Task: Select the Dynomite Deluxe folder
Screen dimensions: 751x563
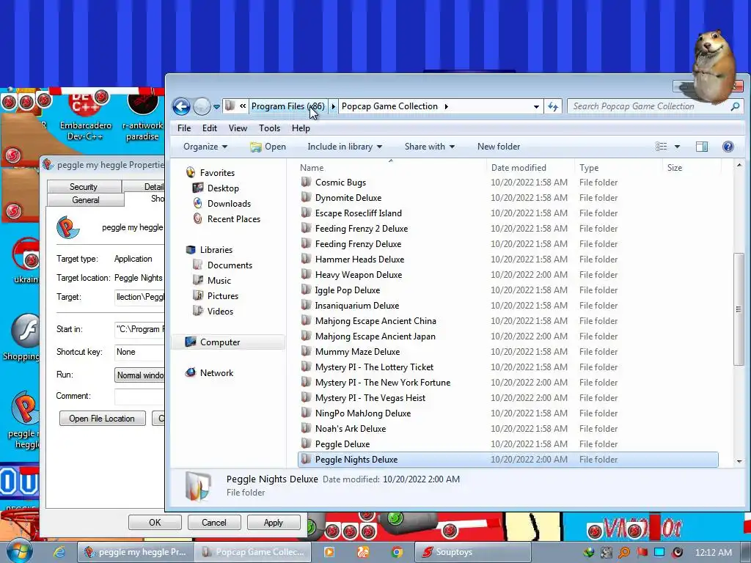Action: 348,198
